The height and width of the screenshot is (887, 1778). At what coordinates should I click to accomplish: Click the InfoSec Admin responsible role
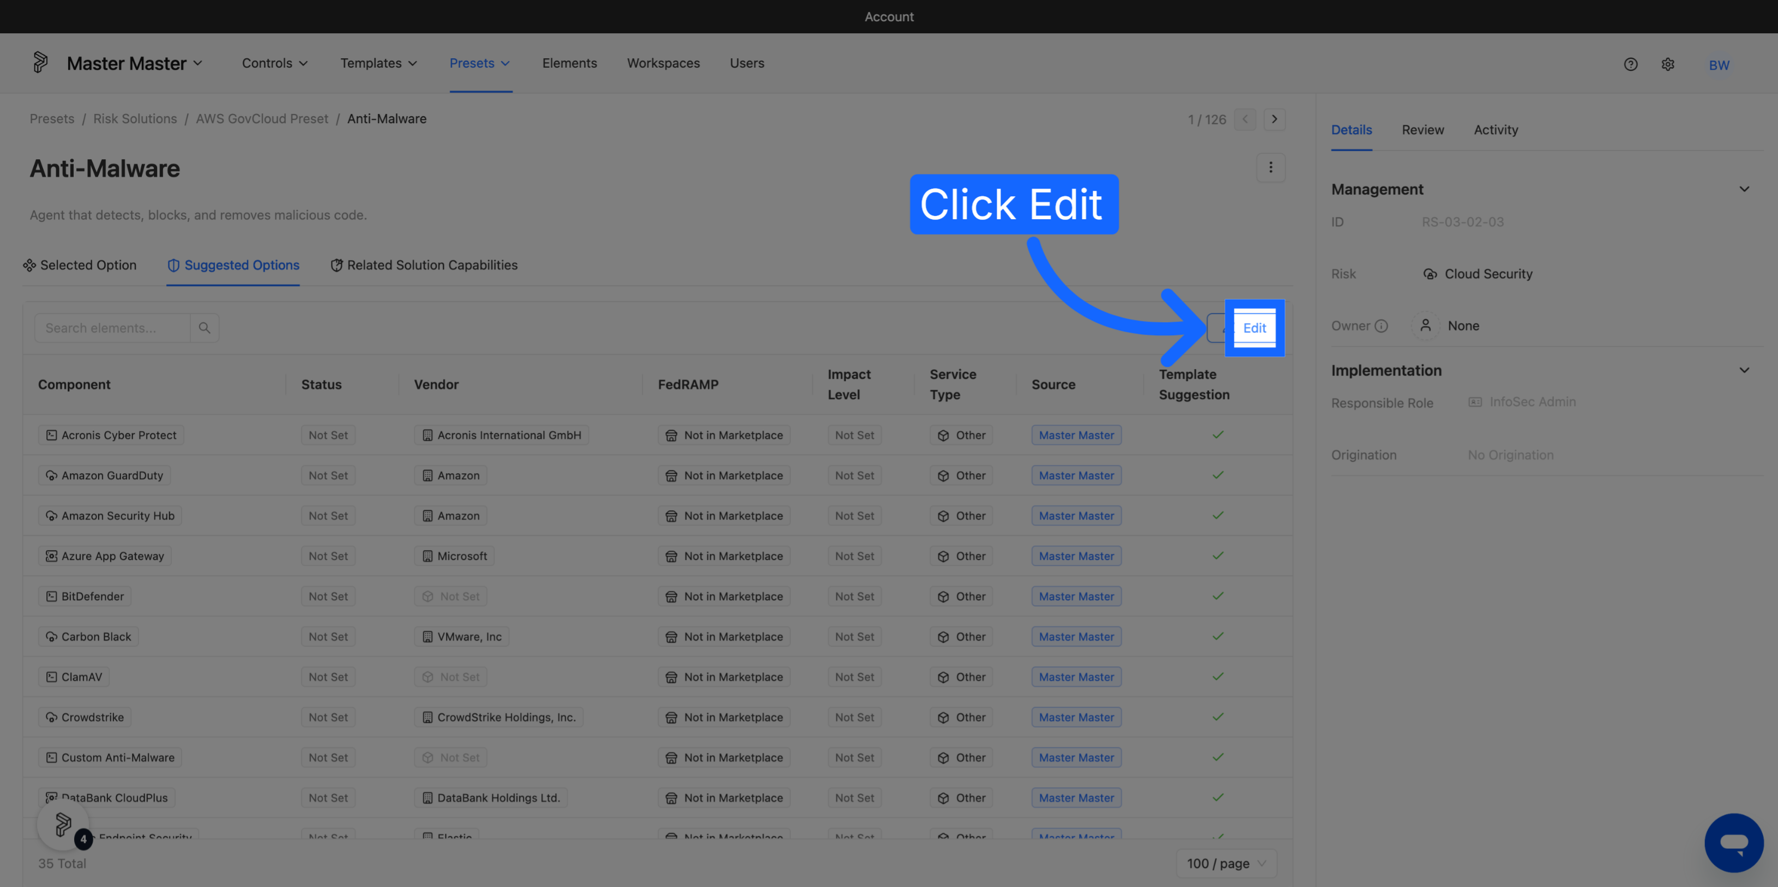[1521, 402]
